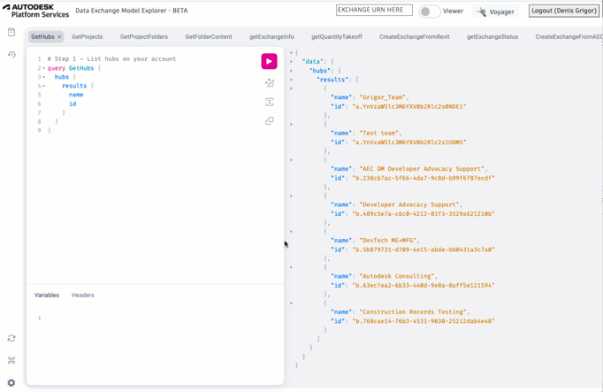The image size is (603, 392).
Task: Click line 1 in the Variables editor
Action: tap(154, 319)
